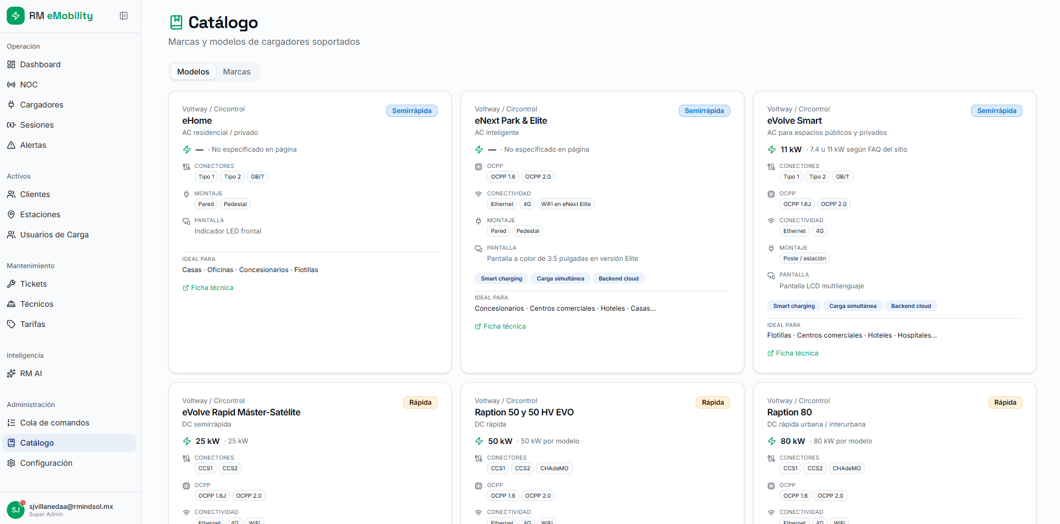This screenshot has height=524, width=1060.
Task: Click Rápida badge on Raption 50 card
Action: point(713,403)
